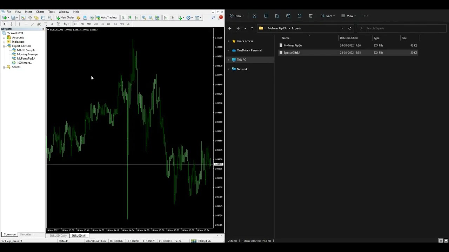The image size is (449, 252).
Task: Select the trendline drawing tool
Action: tap(32, 24)
